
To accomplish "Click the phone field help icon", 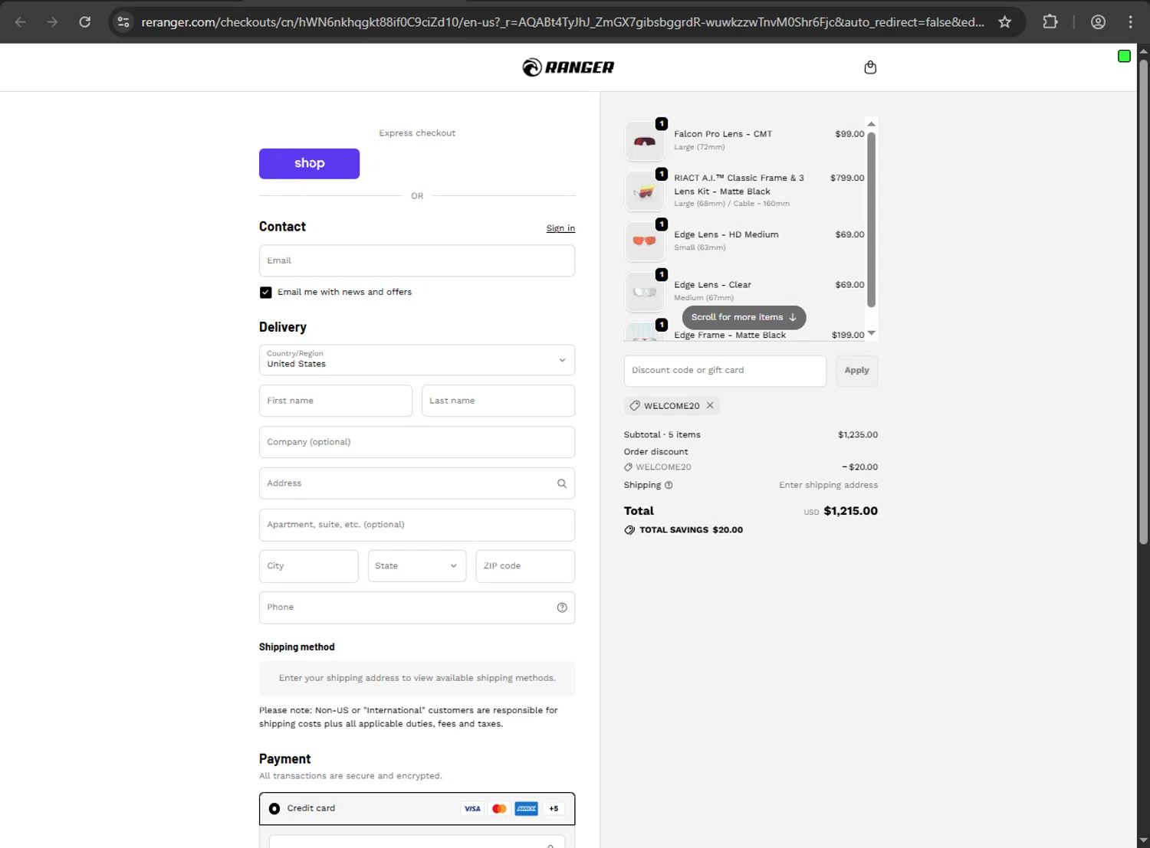I will click(562, 607).
